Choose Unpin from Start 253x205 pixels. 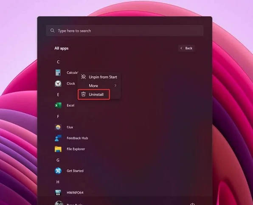(99, 77)
